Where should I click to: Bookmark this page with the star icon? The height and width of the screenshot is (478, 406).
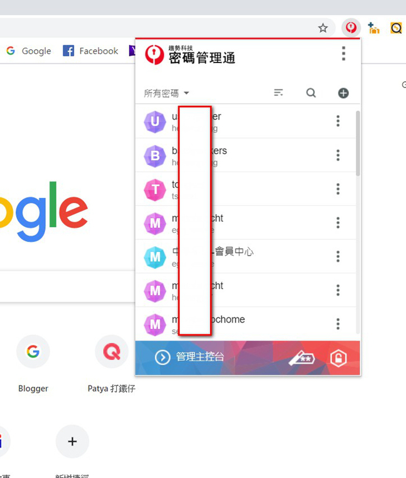322,28
